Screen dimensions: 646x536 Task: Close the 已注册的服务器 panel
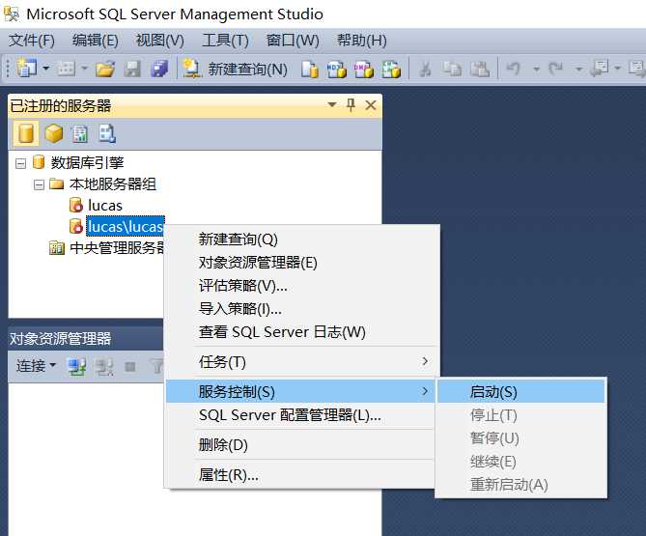pos(371,105)
